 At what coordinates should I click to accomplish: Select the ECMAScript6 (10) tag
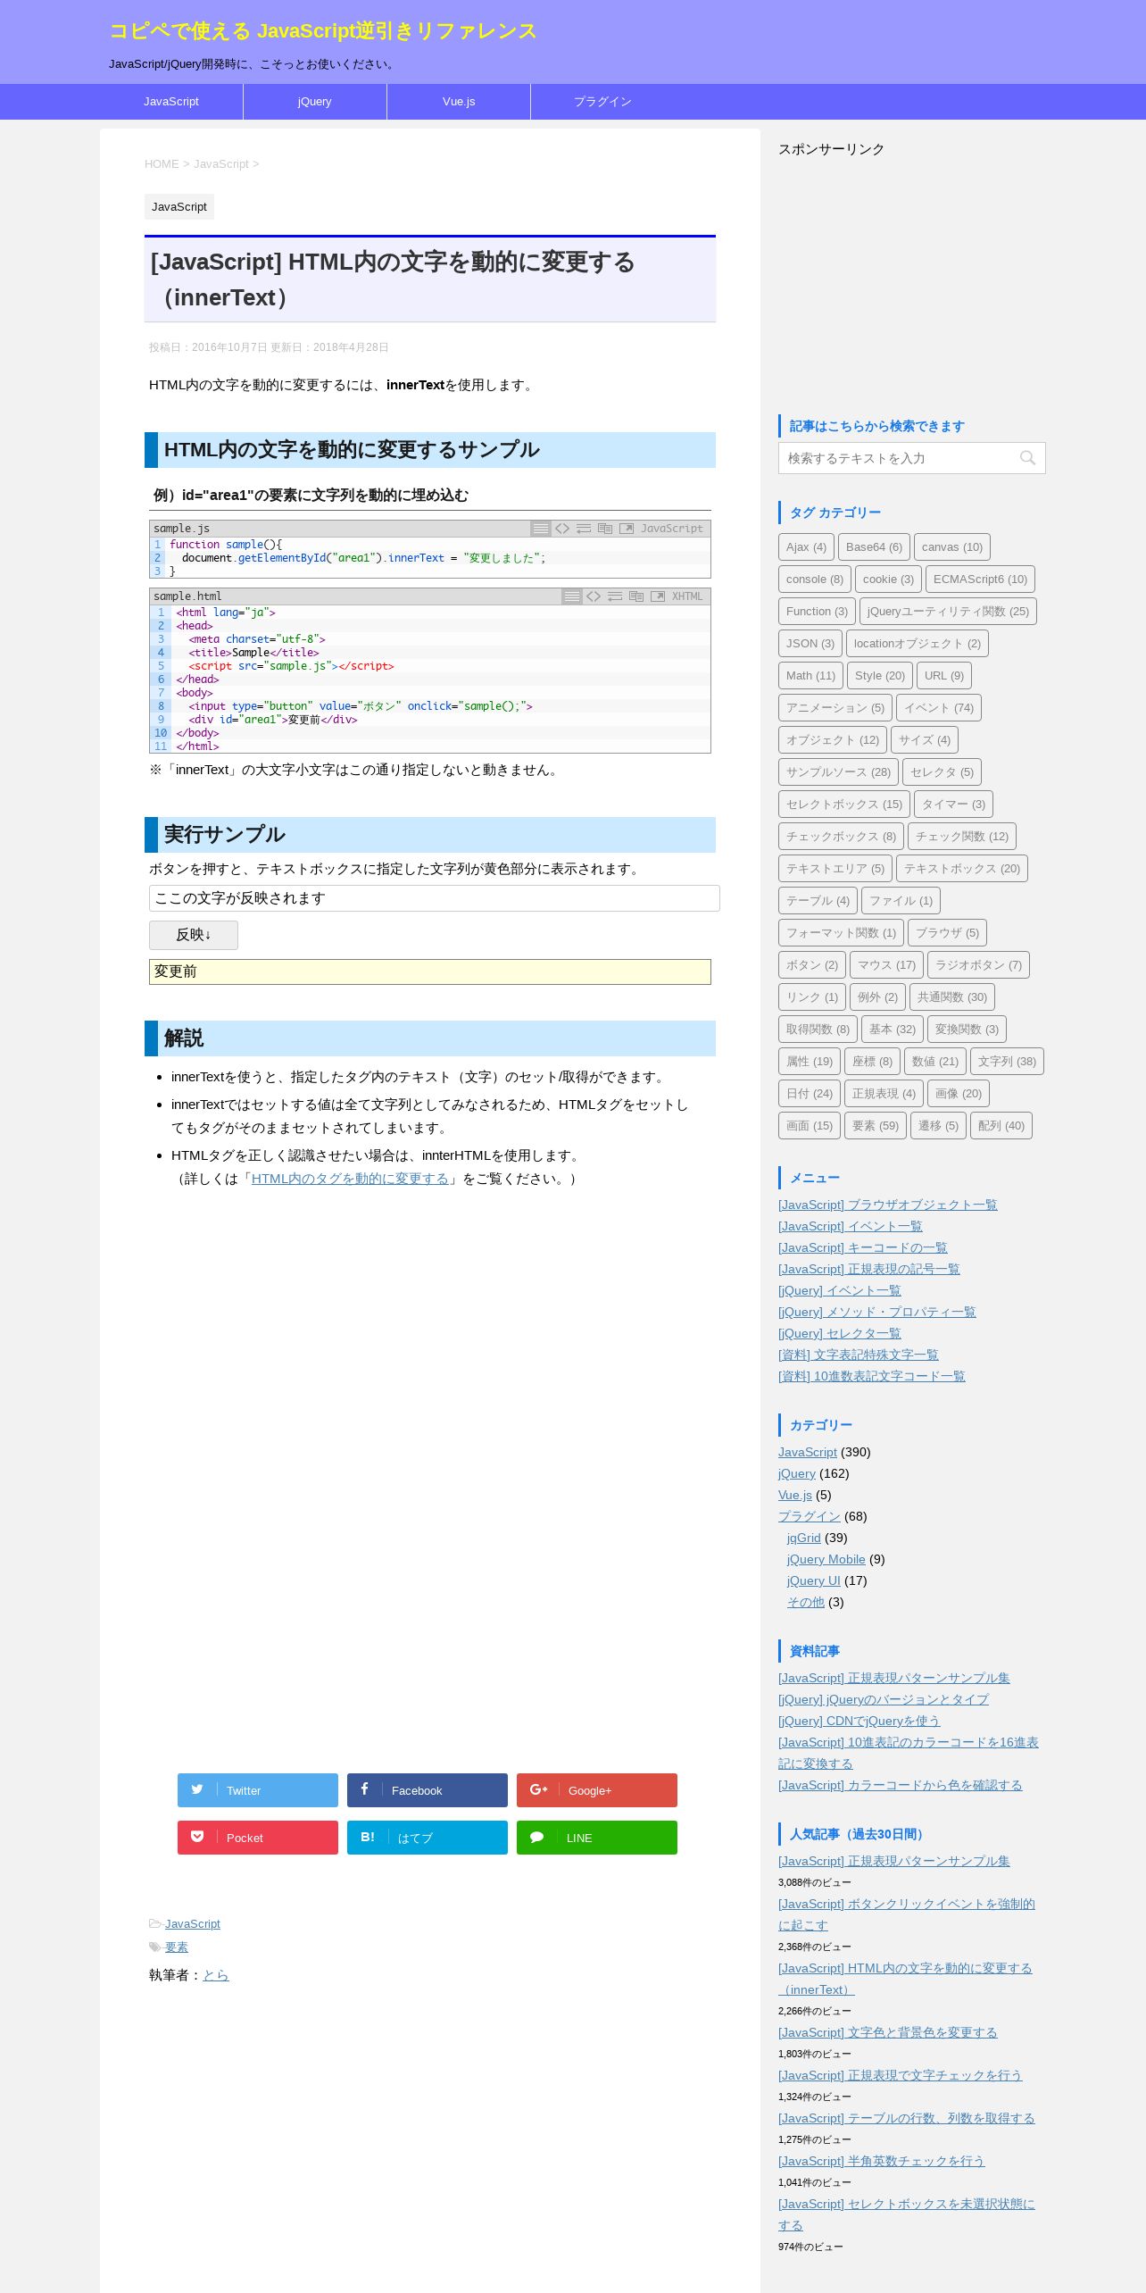coord(980,580)
